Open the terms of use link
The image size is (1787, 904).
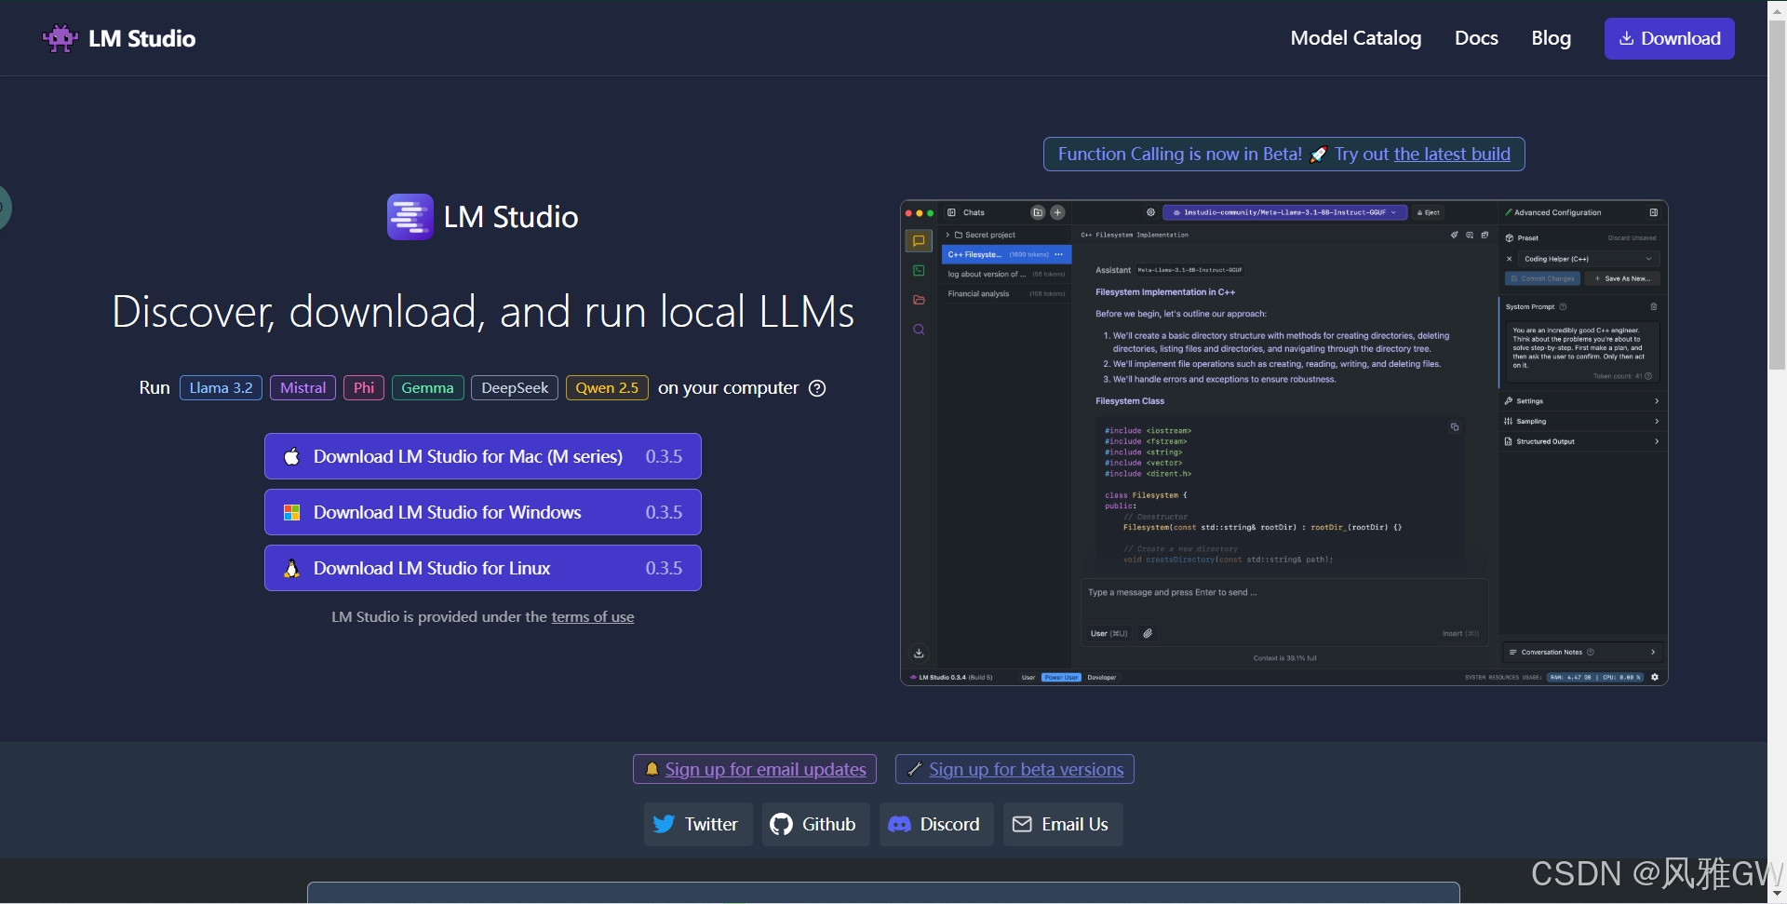click(x=593, y=617)
